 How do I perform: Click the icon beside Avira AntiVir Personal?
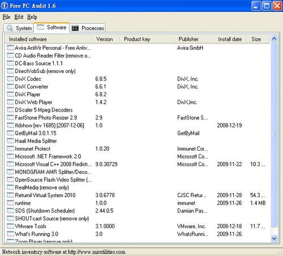pyautogui.click(x=10, y=48)
